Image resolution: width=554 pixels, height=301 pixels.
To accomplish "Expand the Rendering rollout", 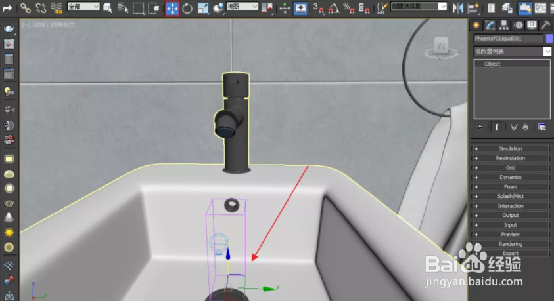I will [x=511, y=244].
